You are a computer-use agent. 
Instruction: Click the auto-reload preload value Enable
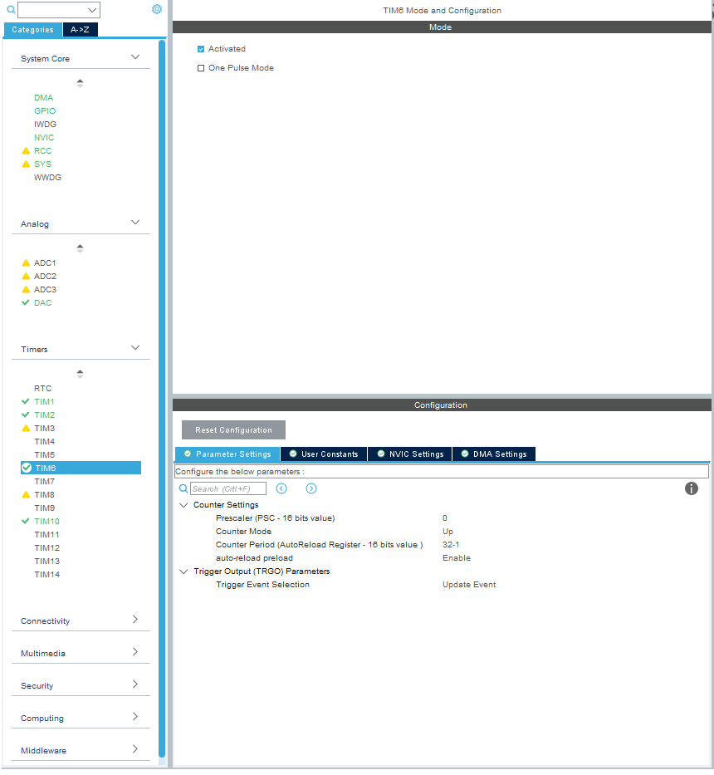click(x=456, y=558)
